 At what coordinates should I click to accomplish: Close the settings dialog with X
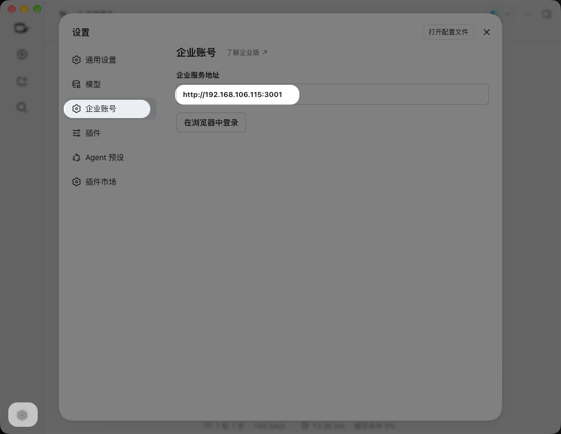tap(487, 32)
